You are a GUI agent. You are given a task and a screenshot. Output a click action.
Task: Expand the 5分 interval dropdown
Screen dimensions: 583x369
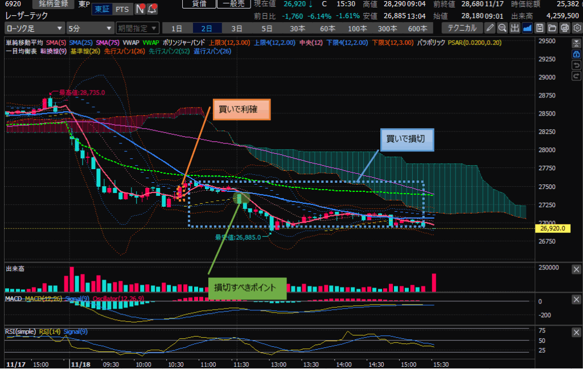tap(89, 27)
